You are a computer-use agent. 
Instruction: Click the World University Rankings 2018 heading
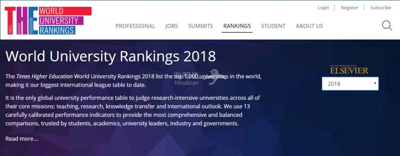coord(111,56)
